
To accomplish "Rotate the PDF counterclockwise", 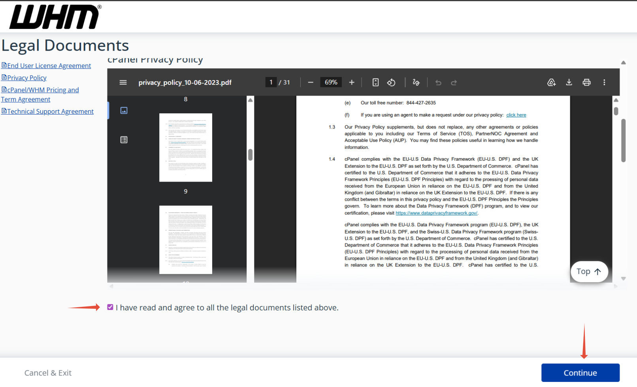I will coord(391,83).
